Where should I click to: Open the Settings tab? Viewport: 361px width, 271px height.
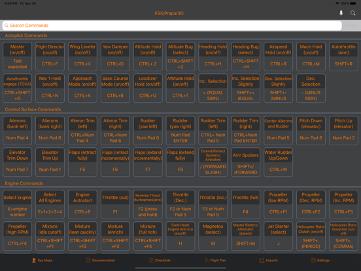click(320, 261)
